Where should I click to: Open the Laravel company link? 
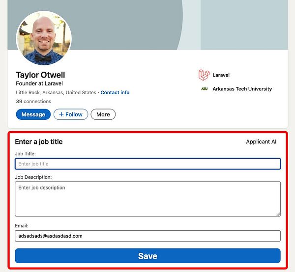point(221,75)
